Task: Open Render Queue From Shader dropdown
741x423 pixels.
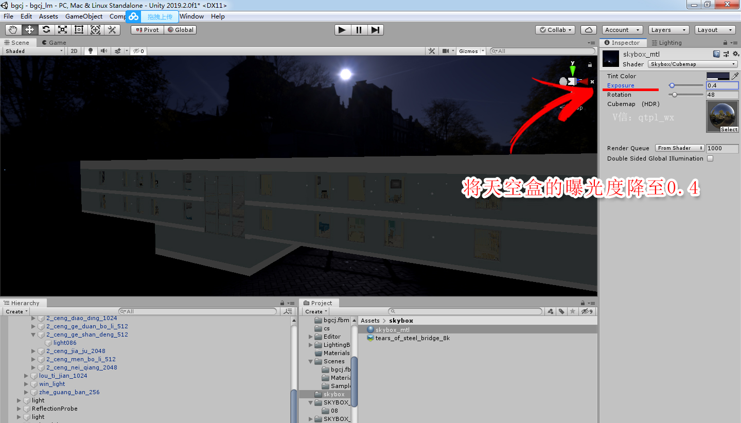Action: 680,148
